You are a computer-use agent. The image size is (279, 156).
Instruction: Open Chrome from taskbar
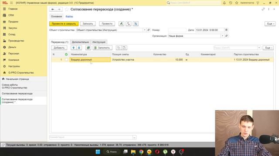(141, 152)
